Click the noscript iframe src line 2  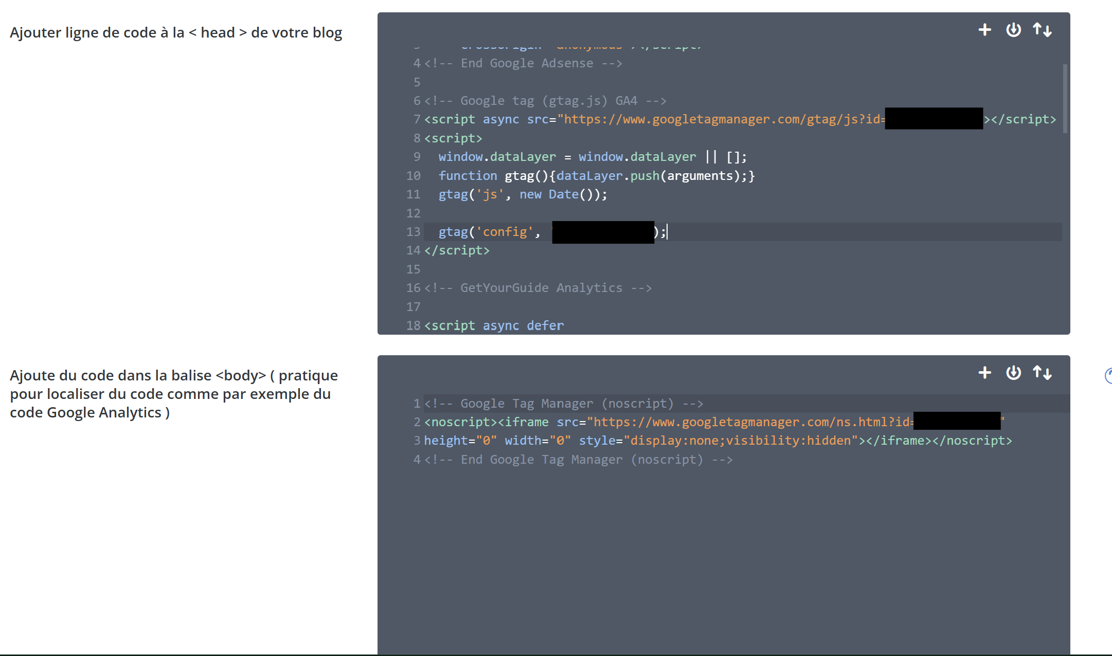tap(669, 423)
